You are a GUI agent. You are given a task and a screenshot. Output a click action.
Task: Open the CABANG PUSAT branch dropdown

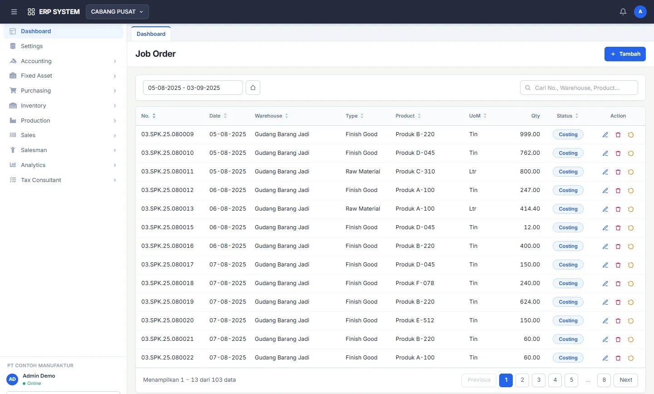117,12
